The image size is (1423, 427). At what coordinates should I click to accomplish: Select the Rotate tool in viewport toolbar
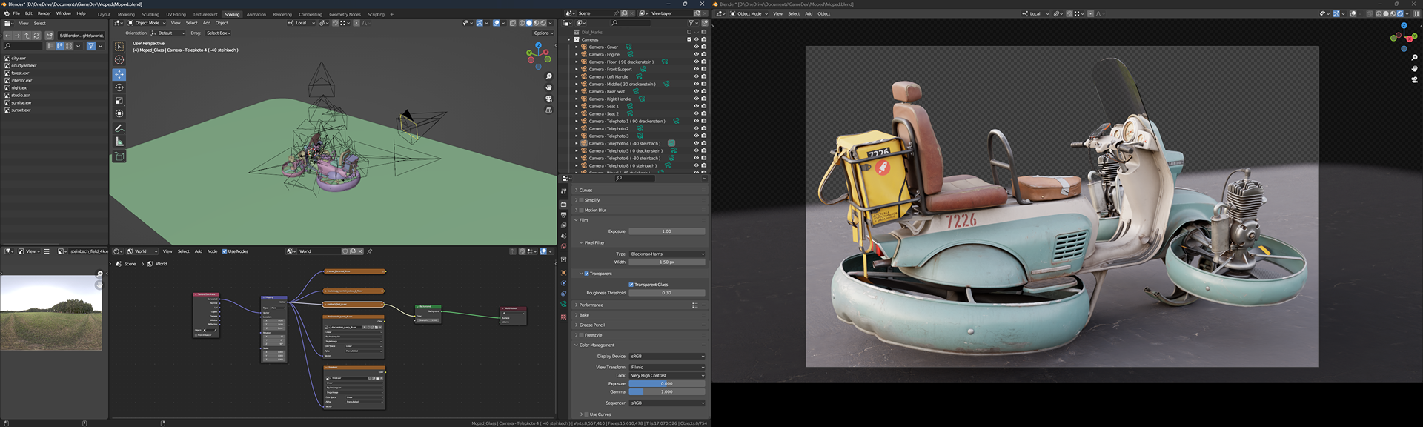(x=119, y=87)
